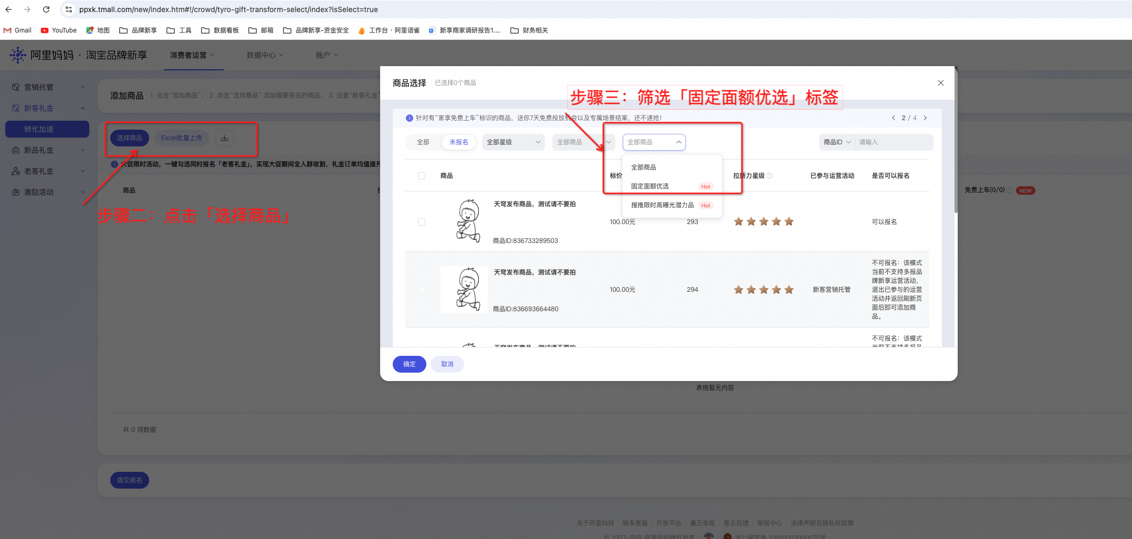
Task: Click the 阿里妈妈 logo icon
Action: click(x=17, y=55)
